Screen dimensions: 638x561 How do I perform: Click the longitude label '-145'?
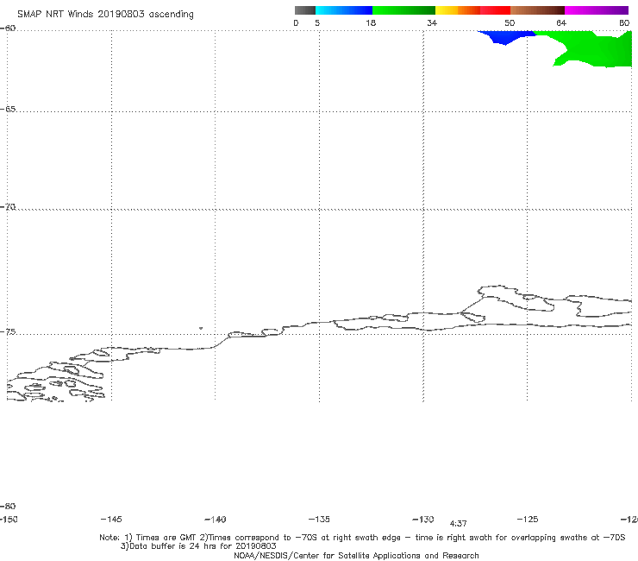click(111, 519)
